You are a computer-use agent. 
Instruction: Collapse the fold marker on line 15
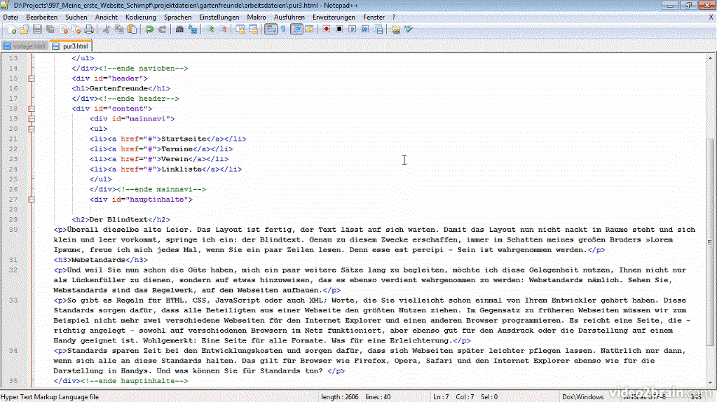point(32,78)
